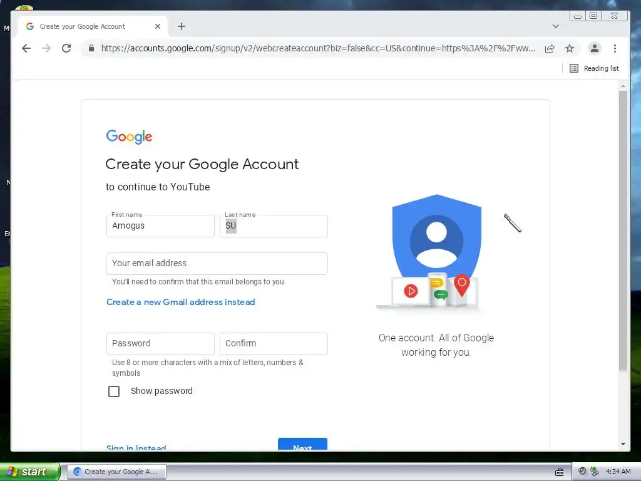The image size is (641, 481).
Task: Click the blue Next button
Action: (302, 445)
